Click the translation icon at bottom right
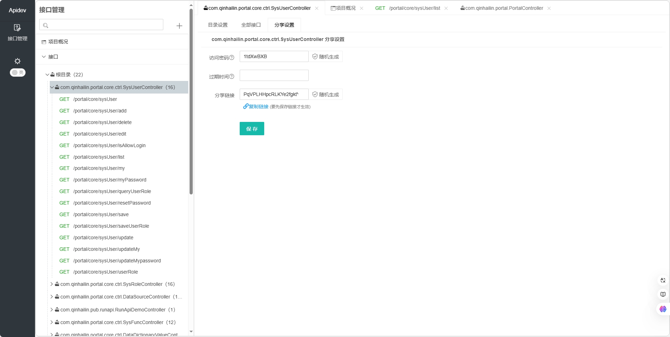This screenshot has width=670, height=337. pyautogui.click(x=663, y=280)
